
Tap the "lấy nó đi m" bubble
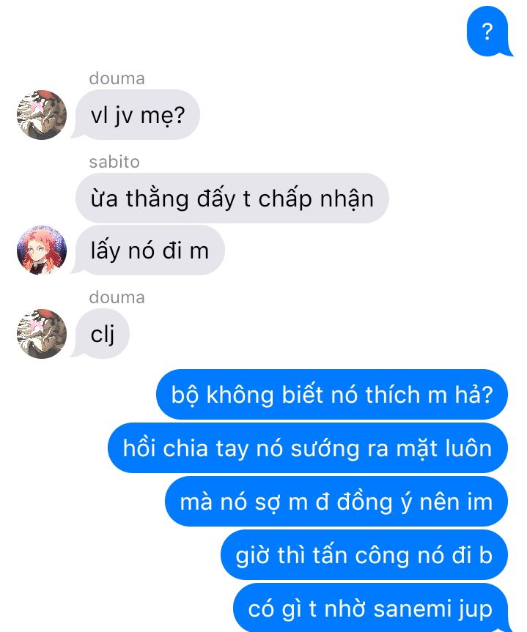tap(149, 250)
